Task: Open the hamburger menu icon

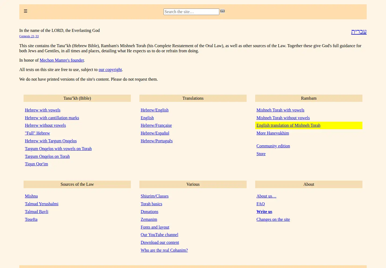Action: (x=25, y=11)
